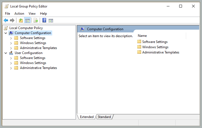Click folder icon of Administrative Templates under User Configuration
The width and height of the screenshot is (202, 128).
[x=16, y=68]
